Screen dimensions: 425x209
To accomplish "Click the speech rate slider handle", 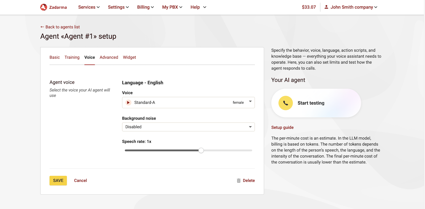I will coord(201,150).
